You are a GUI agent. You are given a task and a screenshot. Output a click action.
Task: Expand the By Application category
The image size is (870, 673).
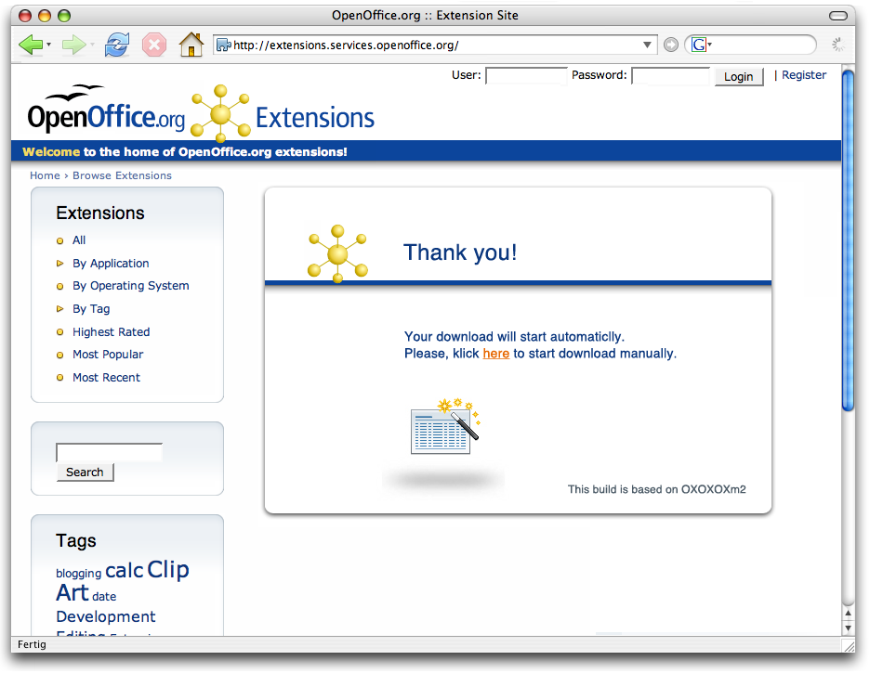click(x=111, y=264)
